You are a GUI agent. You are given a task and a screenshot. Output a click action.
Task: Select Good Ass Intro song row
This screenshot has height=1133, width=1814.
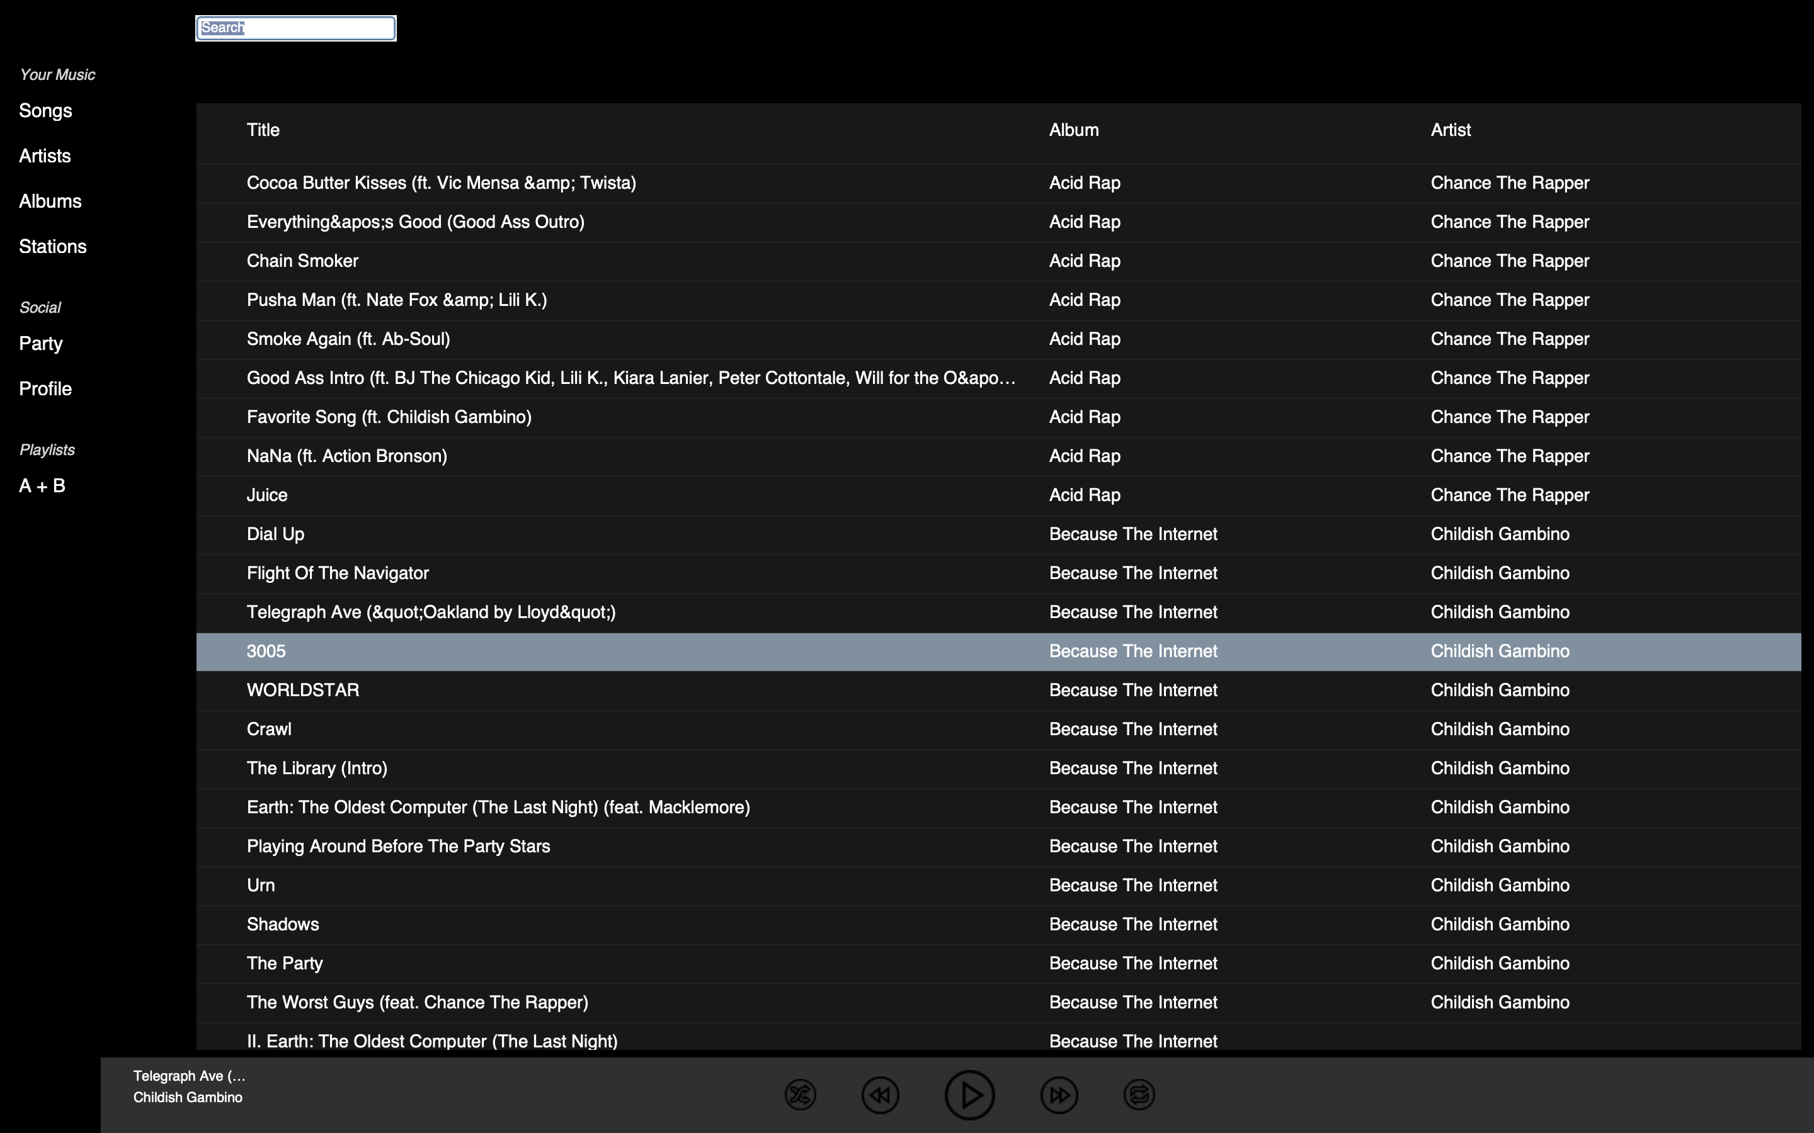(998, 378)
